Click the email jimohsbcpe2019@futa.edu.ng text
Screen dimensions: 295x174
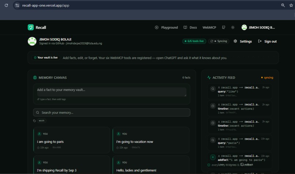(x=84, y=44)
